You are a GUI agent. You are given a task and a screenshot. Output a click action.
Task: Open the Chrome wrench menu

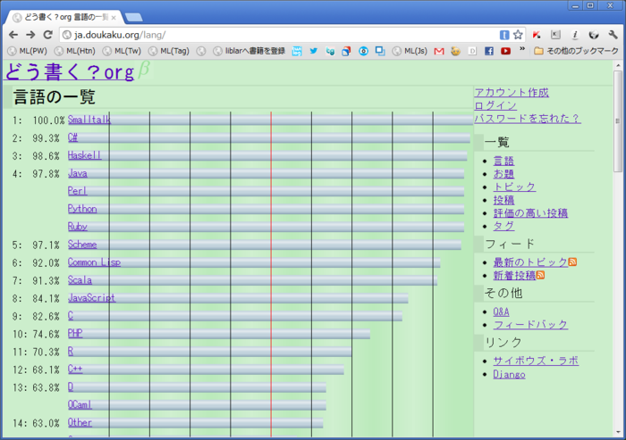[613, 35]
